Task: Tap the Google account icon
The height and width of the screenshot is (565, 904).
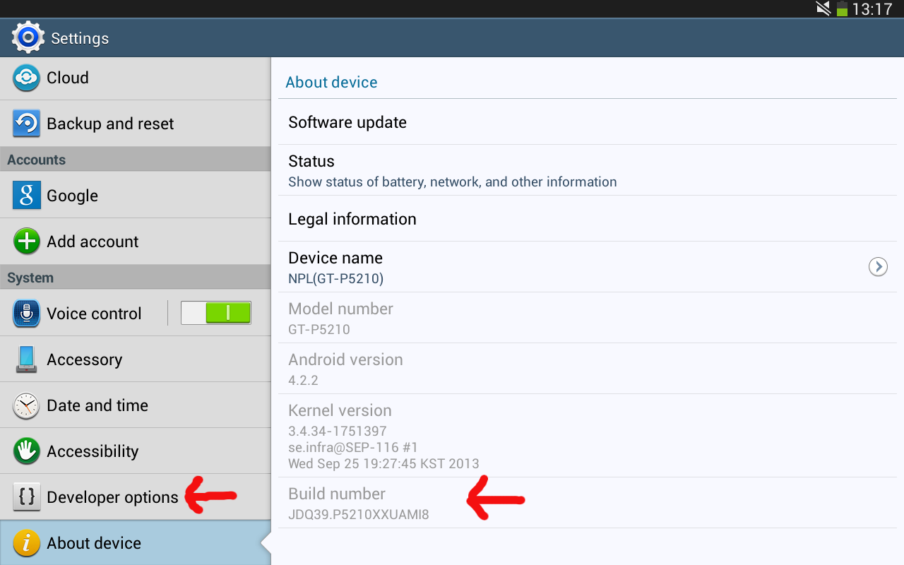Action: (x=27, y=196)
